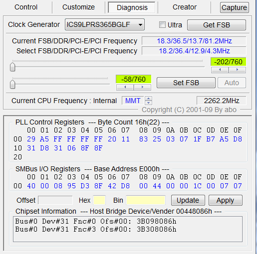The height and width of the screenshot is (254, 257).
Task: Click the Offset input field
Action: [55, 200]
